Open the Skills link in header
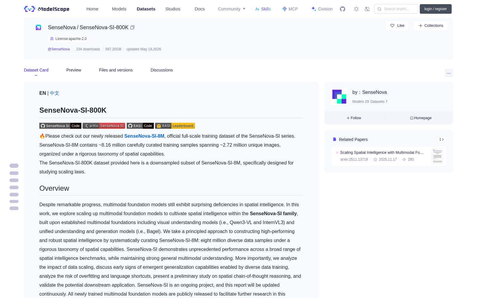 point(263,9)
